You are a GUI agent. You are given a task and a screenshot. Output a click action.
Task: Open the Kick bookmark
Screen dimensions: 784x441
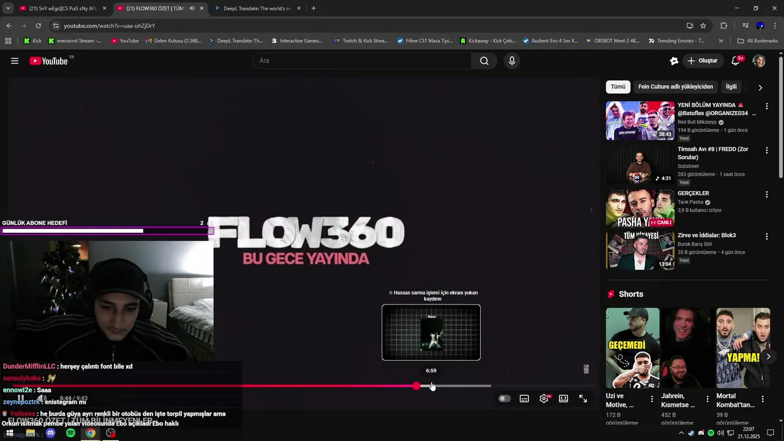[x=33, y=41]
